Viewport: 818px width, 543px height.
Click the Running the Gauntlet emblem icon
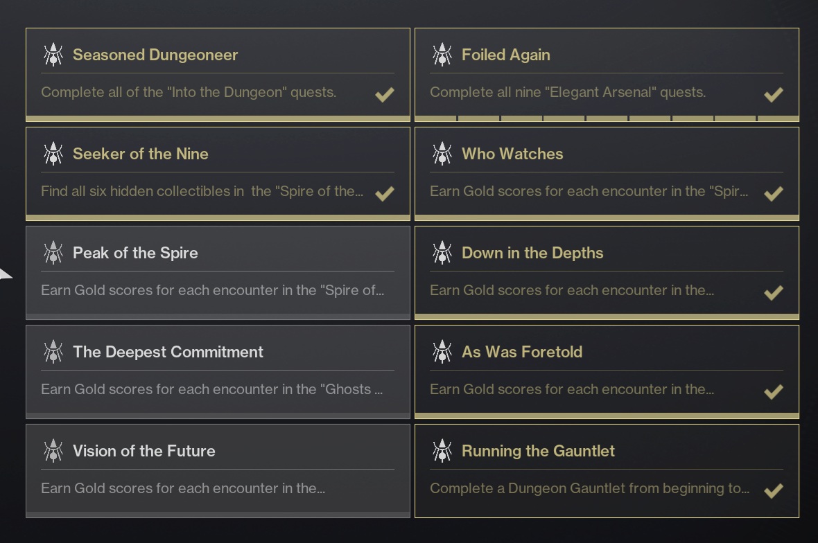coord(442,450)
